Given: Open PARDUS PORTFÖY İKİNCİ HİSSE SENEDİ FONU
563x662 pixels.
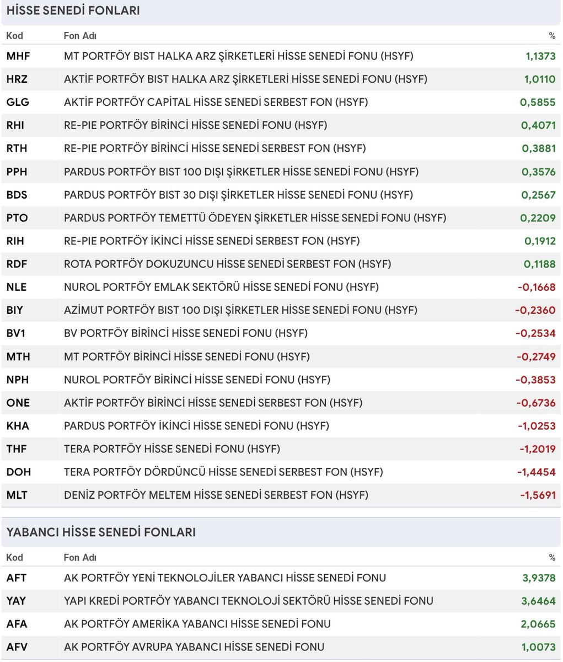Looking at the screenshot, I should coord(197,426).
